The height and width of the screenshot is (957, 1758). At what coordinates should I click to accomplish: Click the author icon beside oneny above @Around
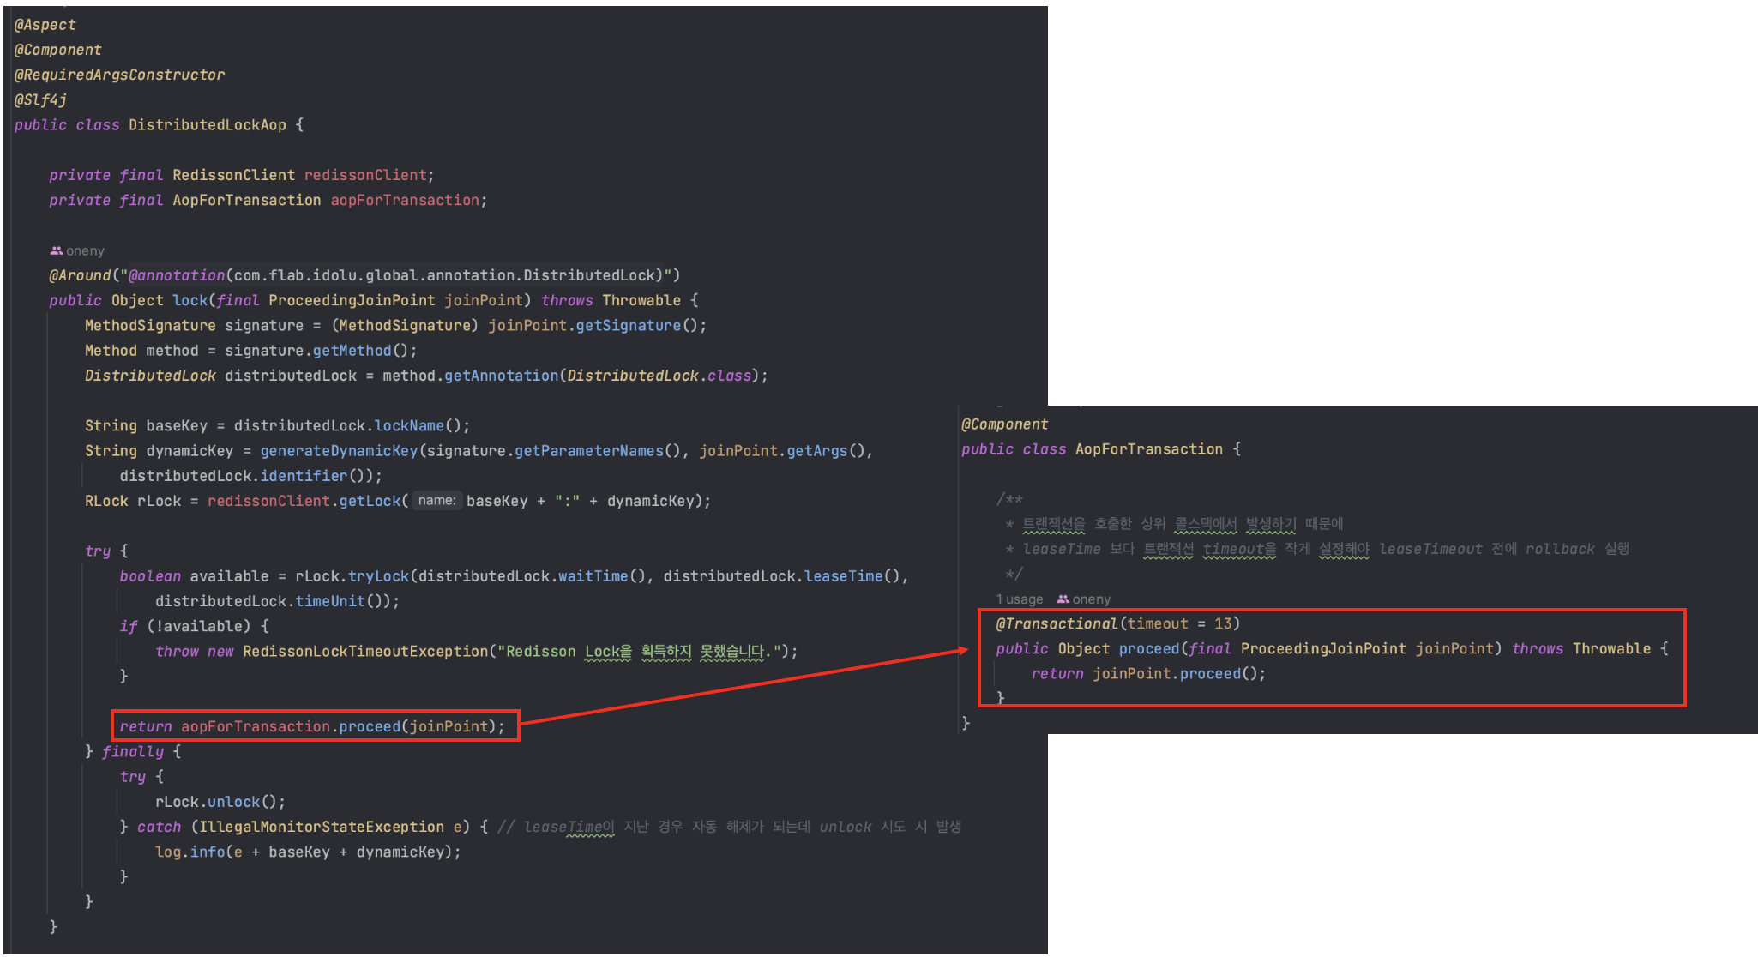pos(56,250)
